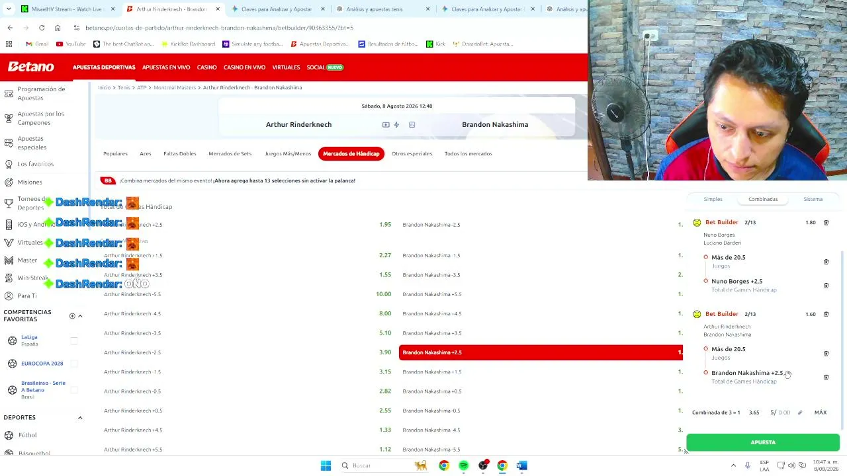Click the Betano logo
This screenshot has width=847, height=476.
tap(31, 67)
